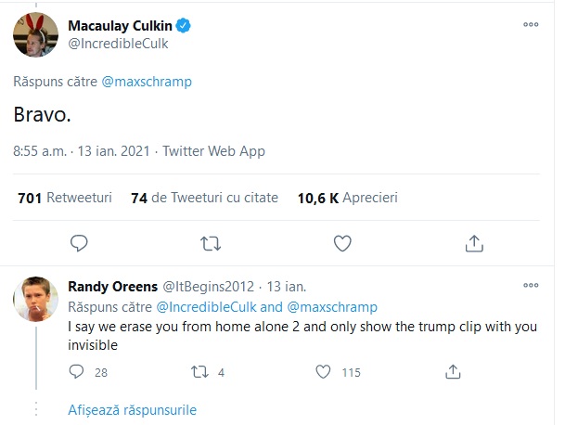Retweet the main Bravo tweet
Screen dimensions: 565x425
click(212, 243)
